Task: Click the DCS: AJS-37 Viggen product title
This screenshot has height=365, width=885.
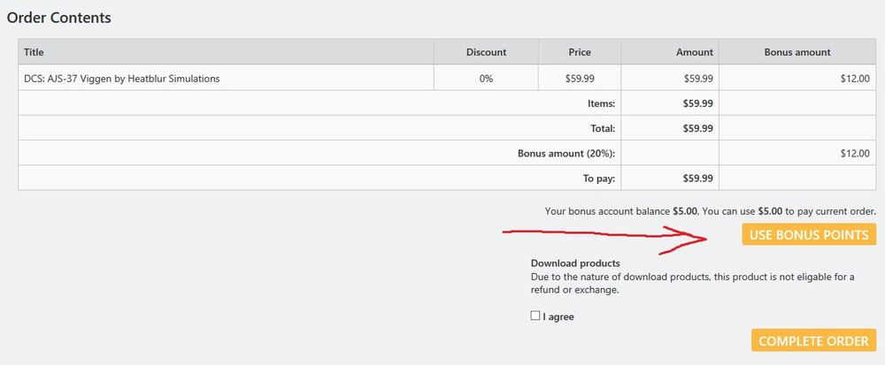Action: pyautogui.click(x=122, y=79)
